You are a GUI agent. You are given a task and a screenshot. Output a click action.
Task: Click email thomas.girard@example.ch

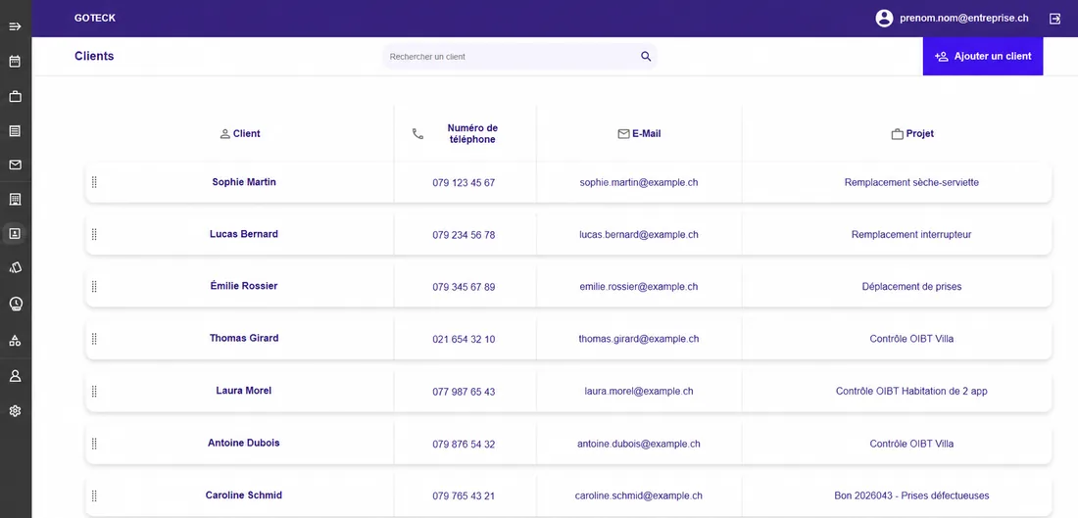pos(639,339)
